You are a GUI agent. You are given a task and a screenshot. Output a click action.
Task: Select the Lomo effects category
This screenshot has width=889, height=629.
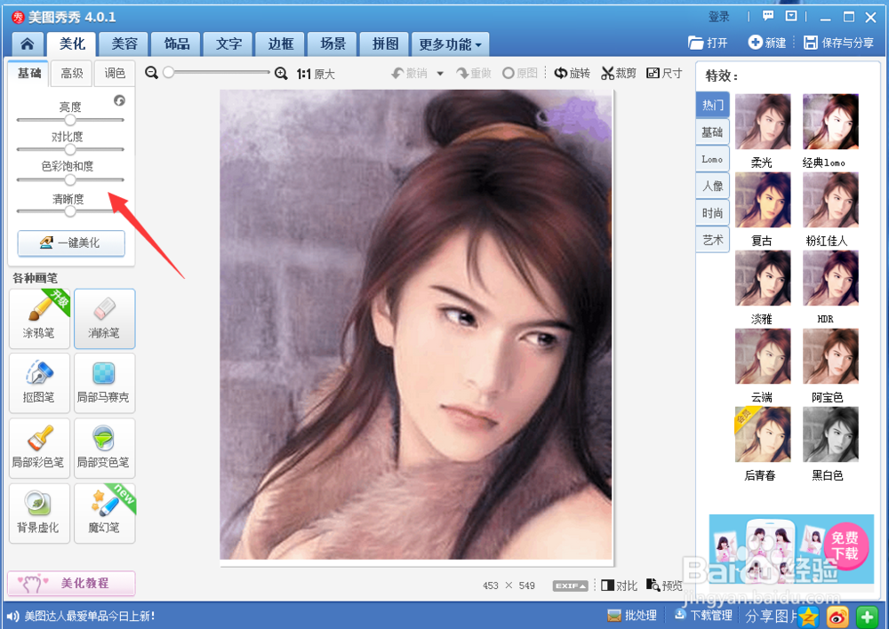click(x=713, y=159)
